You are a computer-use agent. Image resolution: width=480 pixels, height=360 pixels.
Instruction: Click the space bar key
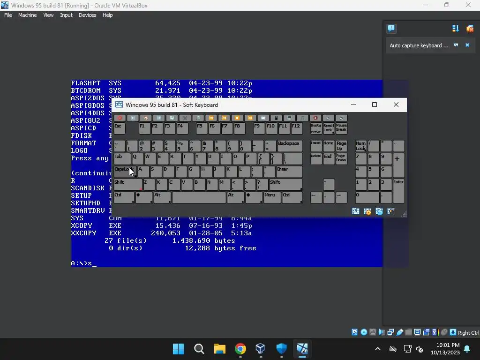click(x=199, y=197)
